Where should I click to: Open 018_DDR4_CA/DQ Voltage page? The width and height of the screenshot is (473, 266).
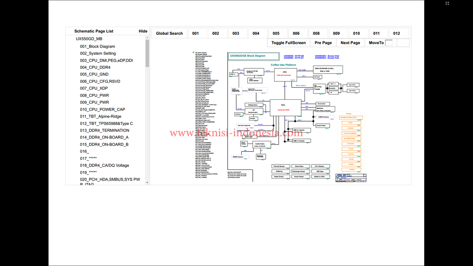[x=105, y=166]
